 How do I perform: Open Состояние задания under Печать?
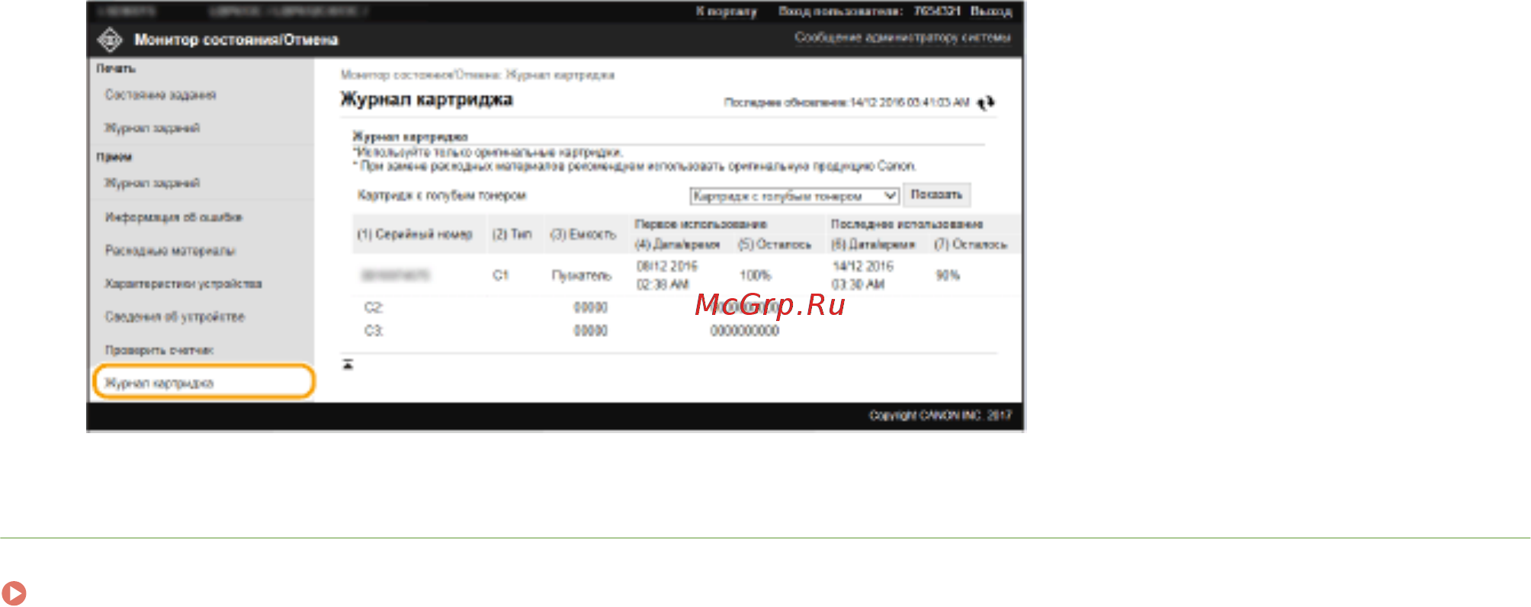click(160, 95)
